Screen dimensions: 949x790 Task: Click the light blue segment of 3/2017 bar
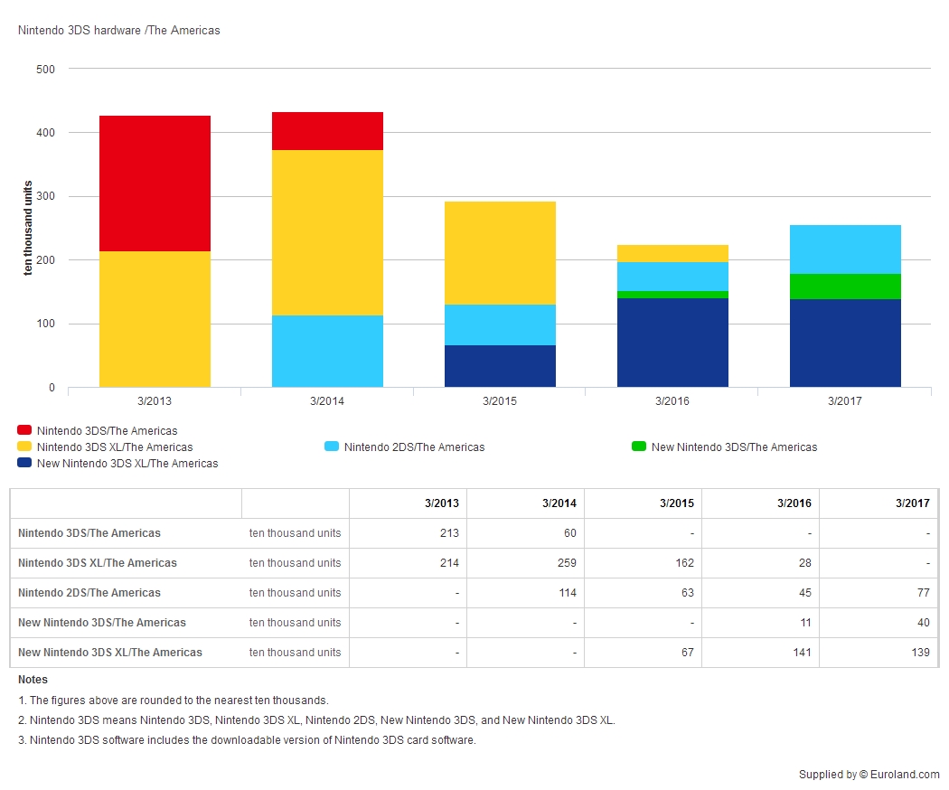845,249
